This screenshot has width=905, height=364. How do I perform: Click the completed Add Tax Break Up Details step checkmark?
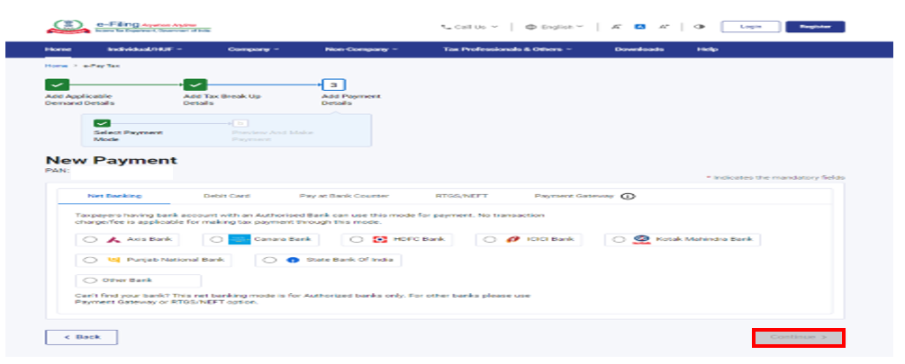pyautogui.click(x=195, y=84)
